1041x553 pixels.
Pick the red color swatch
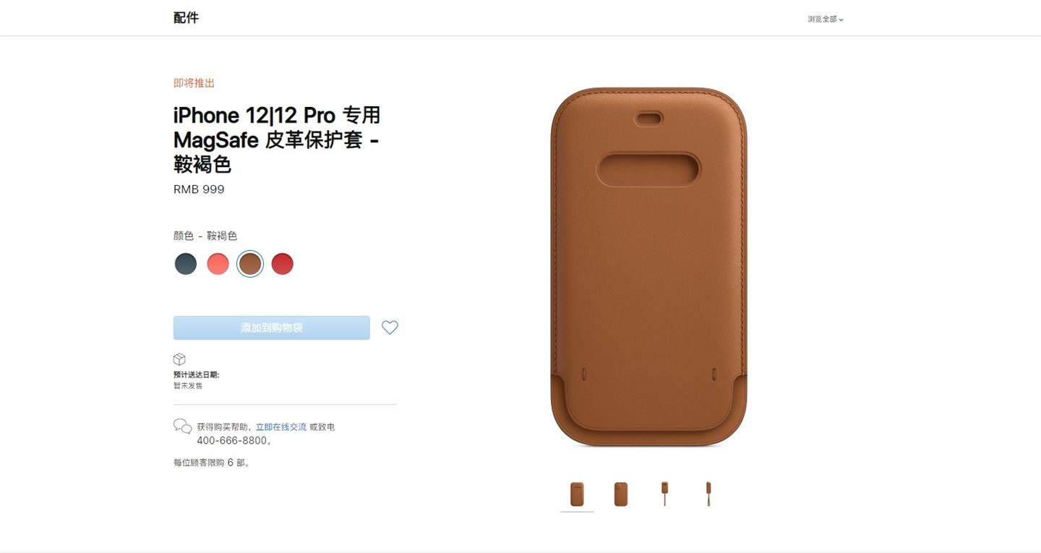point(282,264)
